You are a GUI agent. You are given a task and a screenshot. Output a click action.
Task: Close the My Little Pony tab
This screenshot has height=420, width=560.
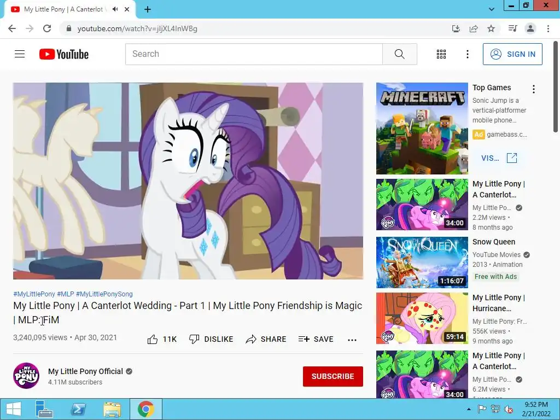pyautogui.click(x=127, y=9)
